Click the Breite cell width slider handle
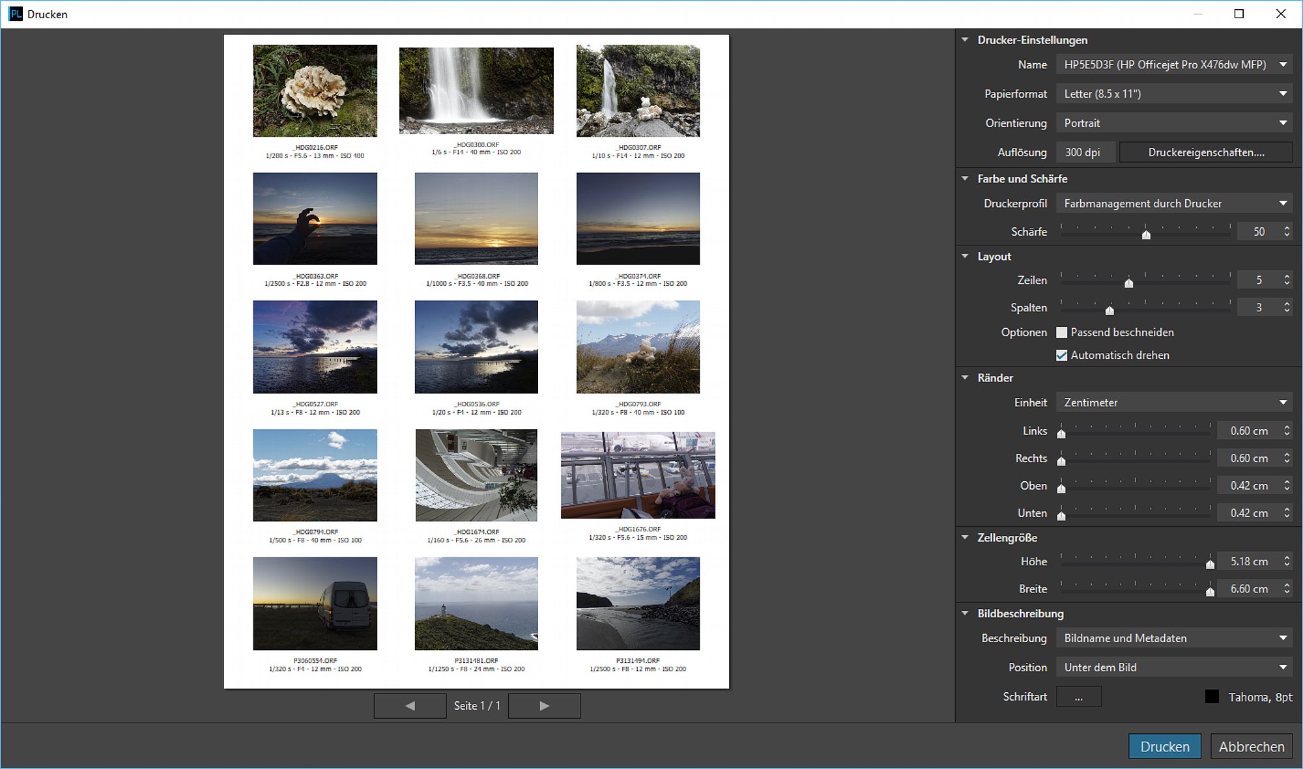This screenshot has height=769, width=1303. click(1210, 591)
